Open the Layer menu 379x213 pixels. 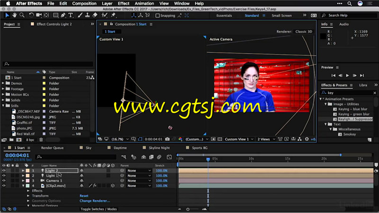(107, 3)
